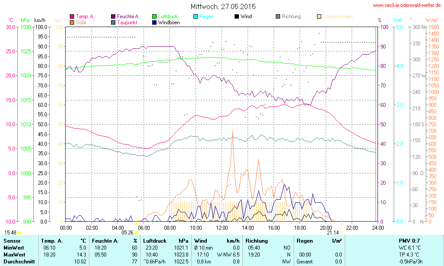This screenshot has height=266, width=444.
Task: Click the gray Richtung legend swatch
Action: pos(278,16)
